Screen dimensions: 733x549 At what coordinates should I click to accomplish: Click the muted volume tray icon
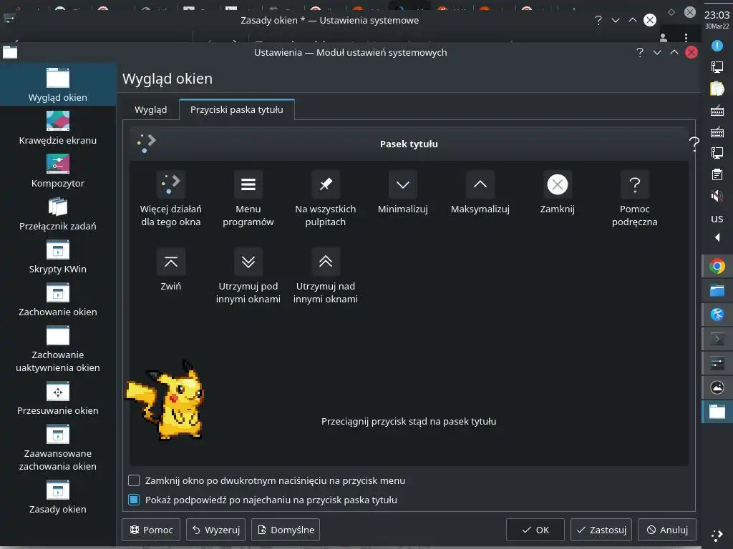click(x=717, y=196)
